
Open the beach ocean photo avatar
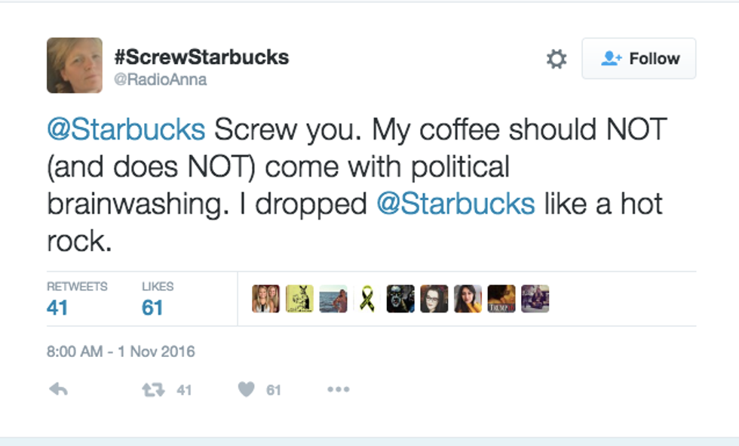click(x=333, y=299)
